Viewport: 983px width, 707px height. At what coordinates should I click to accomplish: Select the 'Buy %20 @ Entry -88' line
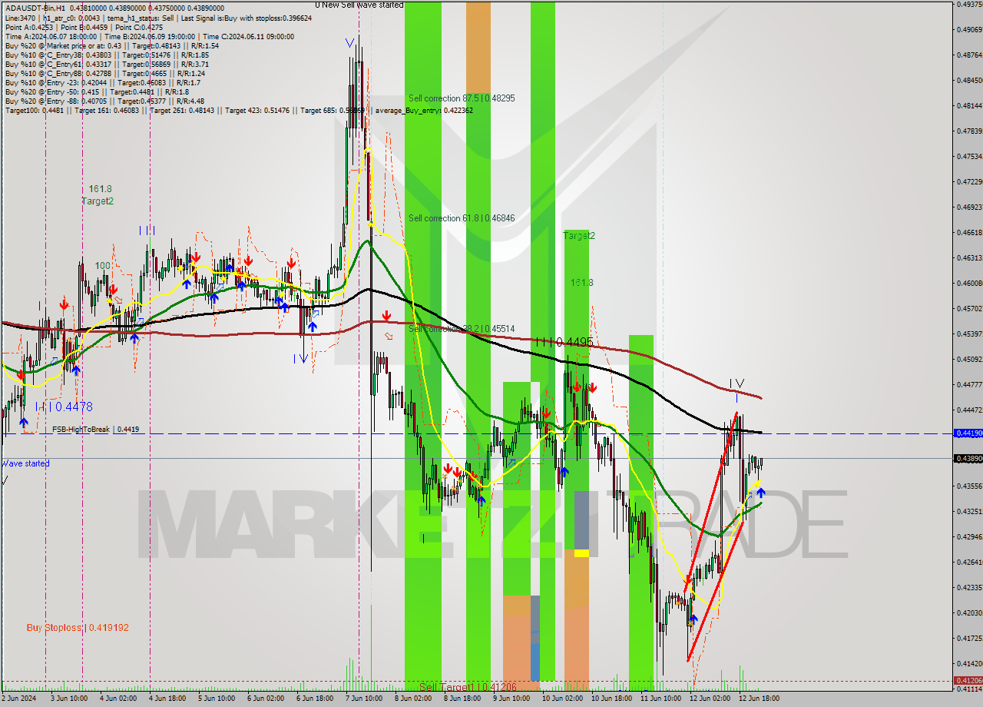pos(104,101)
